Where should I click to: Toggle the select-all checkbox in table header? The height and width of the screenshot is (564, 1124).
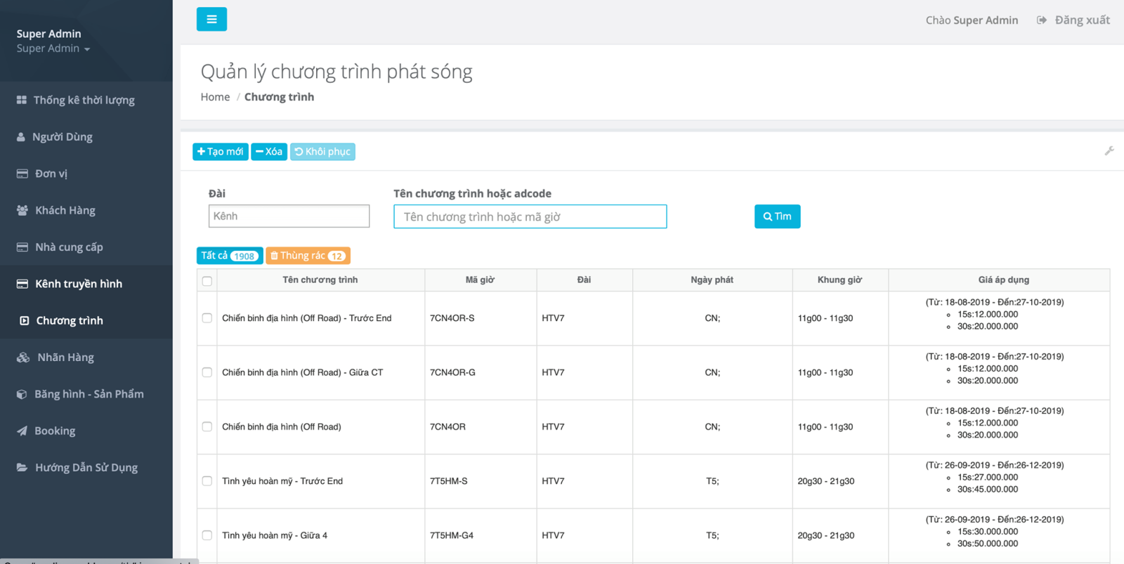pos(207,281)
